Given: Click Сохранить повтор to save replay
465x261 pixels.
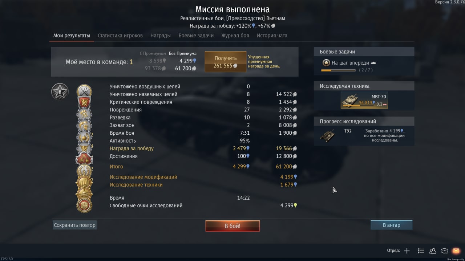Looking at the screenshot, I should (75, 225).
